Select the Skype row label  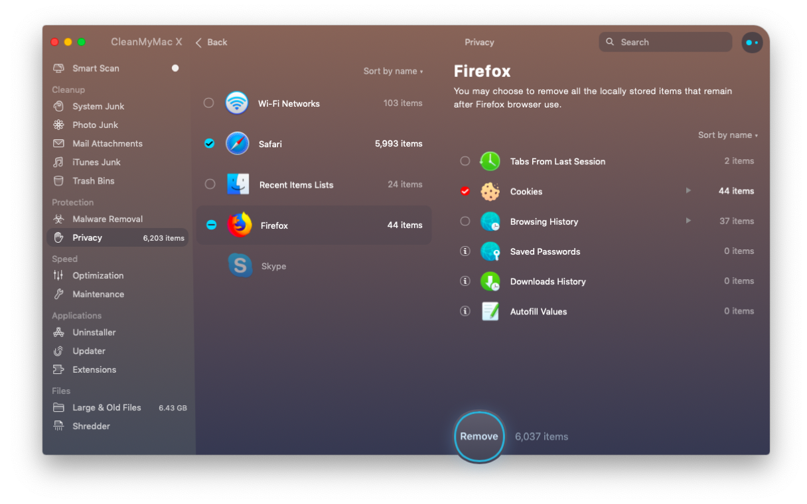click(x=273, y=266)
